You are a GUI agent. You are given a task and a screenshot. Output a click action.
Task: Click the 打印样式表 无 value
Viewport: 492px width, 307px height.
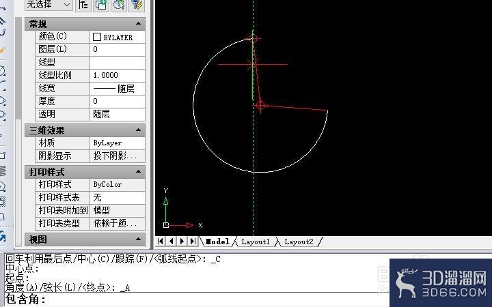click(x=118, y=198)
